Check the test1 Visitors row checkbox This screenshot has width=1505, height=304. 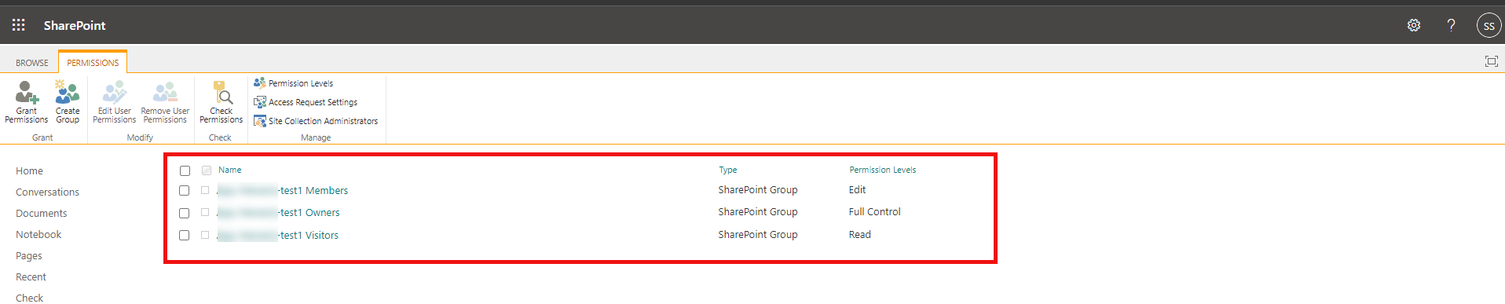coord(184,235)
